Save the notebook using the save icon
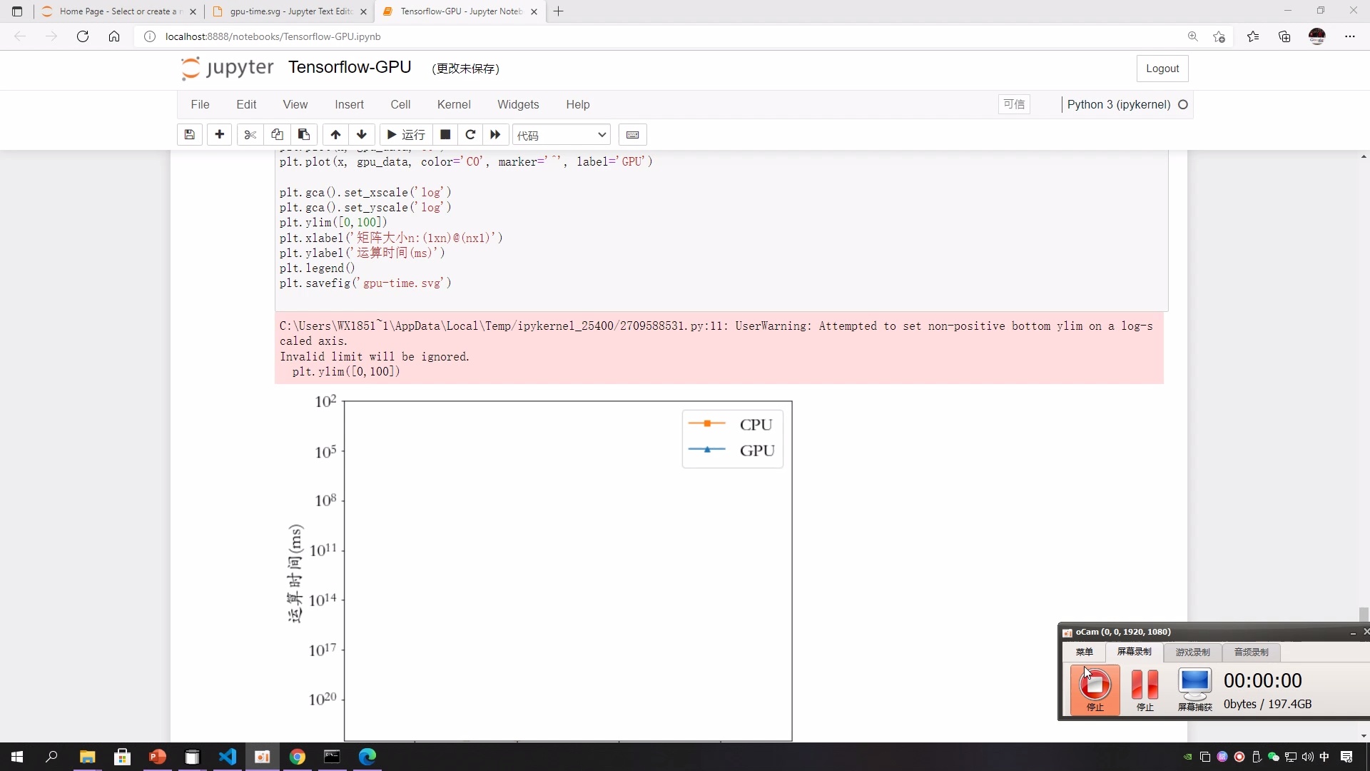This screenshot has width=1370, height=771. [190, 134]
